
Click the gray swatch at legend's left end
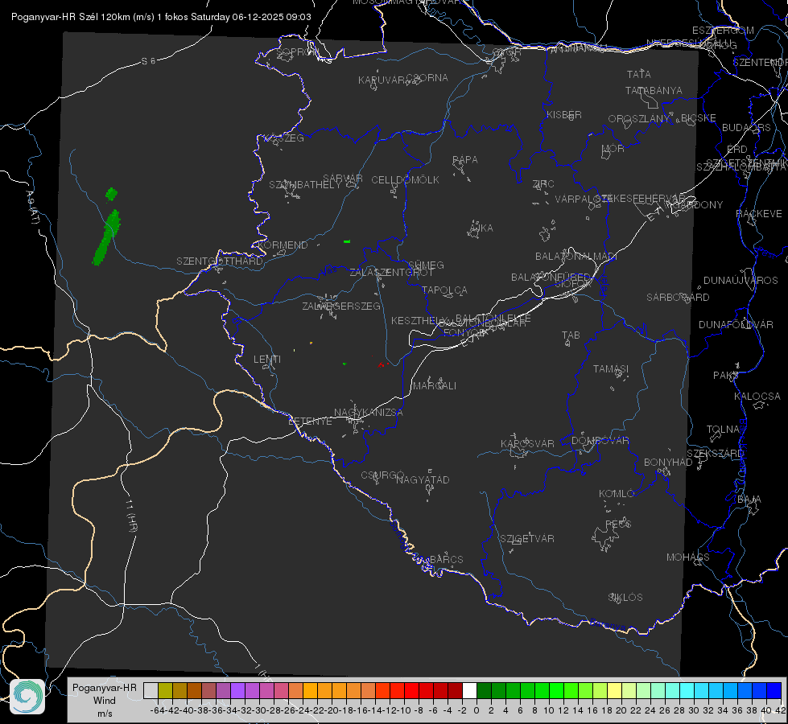(151, 691)
